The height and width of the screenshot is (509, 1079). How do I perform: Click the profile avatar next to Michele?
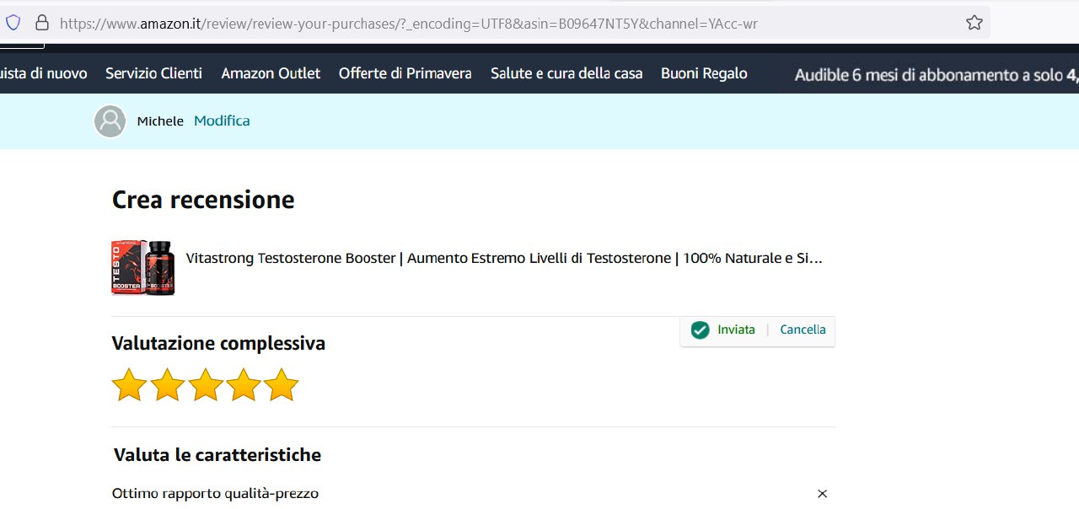110,121
